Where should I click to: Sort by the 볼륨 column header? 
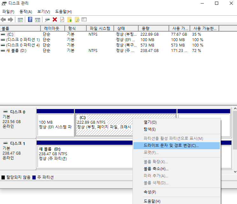point(20,28)
